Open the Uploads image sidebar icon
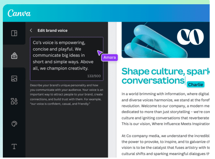Viewport: 215px width, 159px height. [x=14, y=78]
